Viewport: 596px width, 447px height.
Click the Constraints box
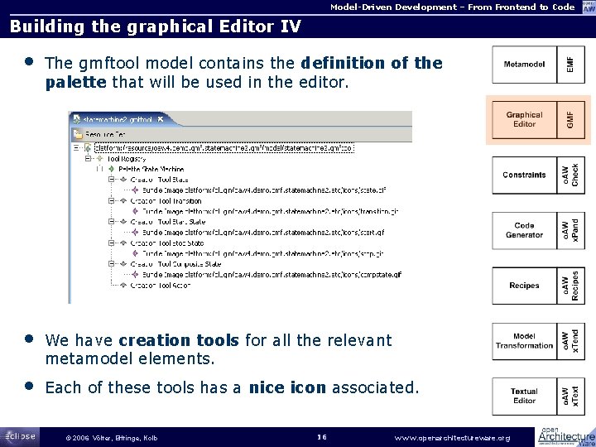(x=524, y=175)
